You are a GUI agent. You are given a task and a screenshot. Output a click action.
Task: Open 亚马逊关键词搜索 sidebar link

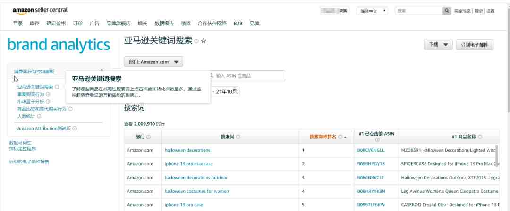pos(35,87)
